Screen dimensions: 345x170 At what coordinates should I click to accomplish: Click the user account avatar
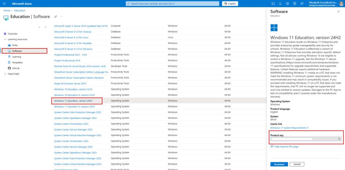(x=341, y=3)
